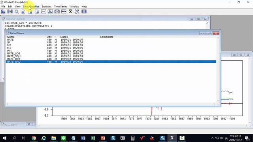
Task: Select the M1 series row
Action: click(111, 48)
